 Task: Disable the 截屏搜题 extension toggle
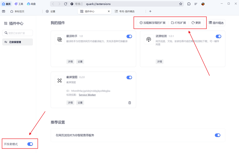pos(129,77)
